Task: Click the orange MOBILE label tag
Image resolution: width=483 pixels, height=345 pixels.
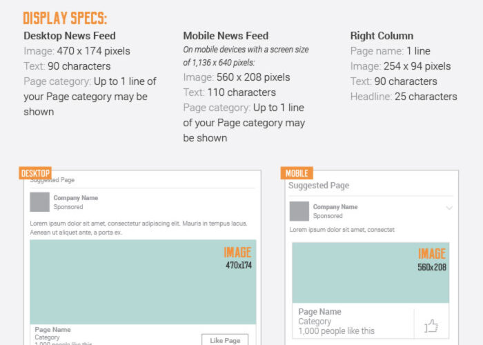Action: (297, 172)
